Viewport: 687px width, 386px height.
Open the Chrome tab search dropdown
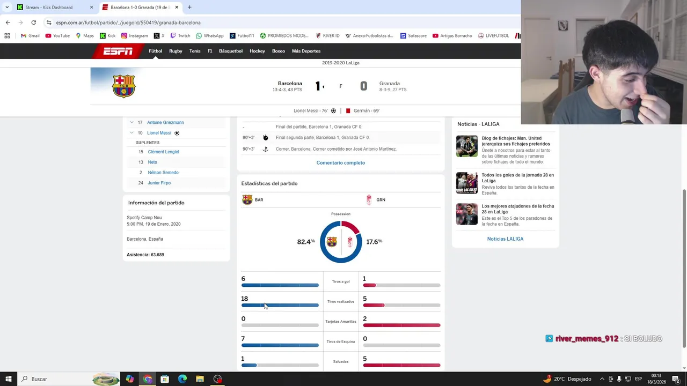tap(7, 8)
